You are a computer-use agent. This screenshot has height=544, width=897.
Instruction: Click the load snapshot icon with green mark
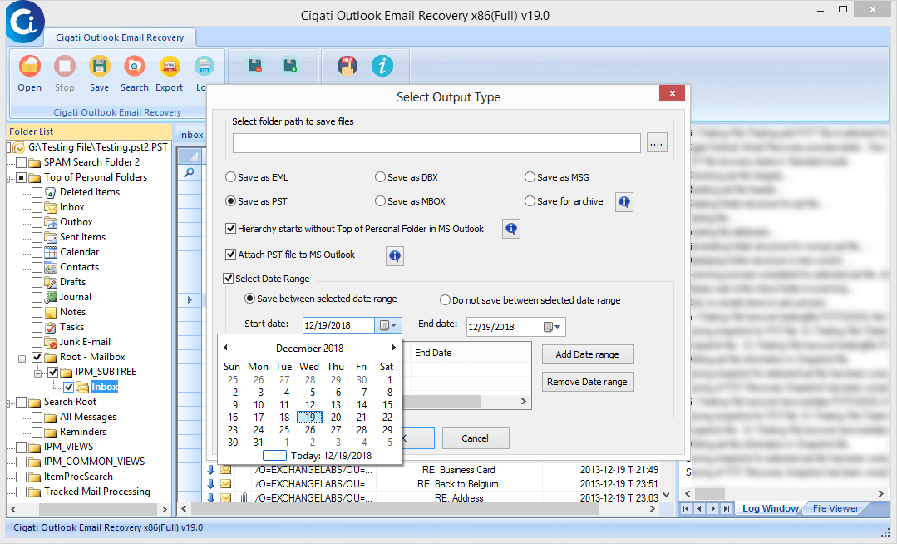coord(291,66)
